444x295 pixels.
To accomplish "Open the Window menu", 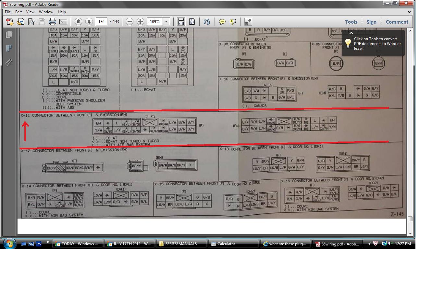I will [46, 12].
